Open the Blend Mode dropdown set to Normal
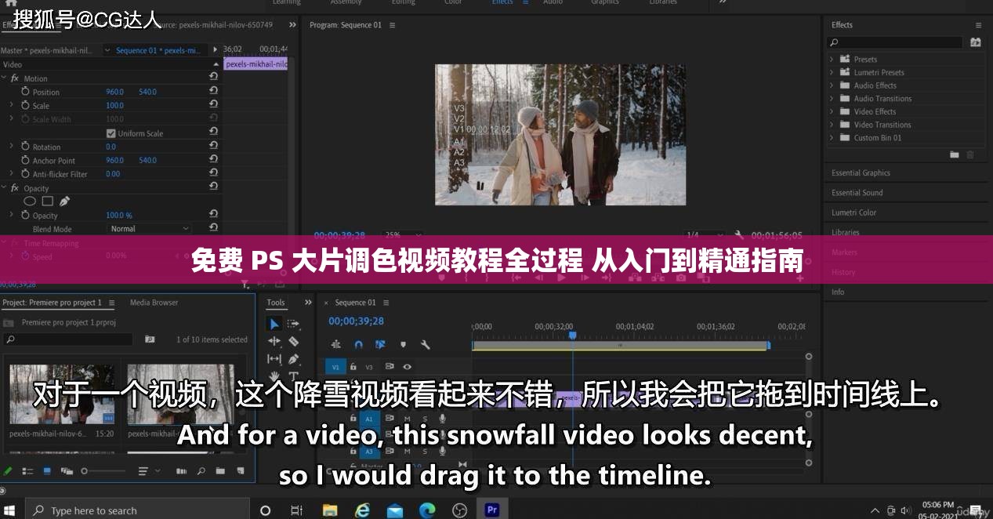 coord(148,228)
